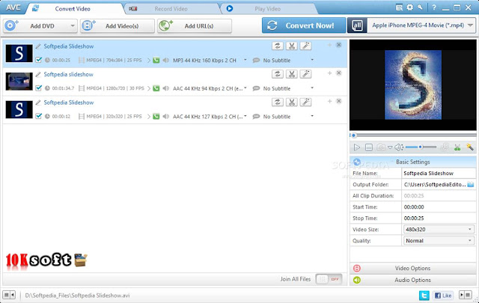Click the speaker volume icon under the preview
This screenshot has width=479, height=303.
tap(399, 147)
